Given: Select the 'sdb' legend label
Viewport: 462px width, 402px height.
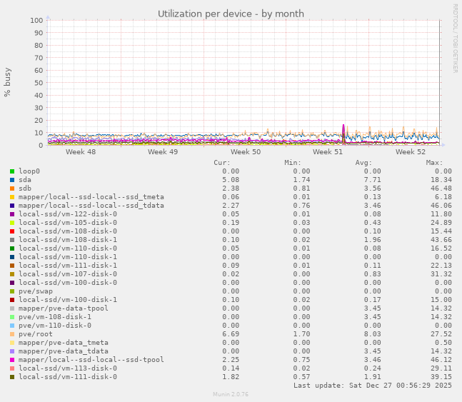Looking at the screenshot, I should point(25,189).
